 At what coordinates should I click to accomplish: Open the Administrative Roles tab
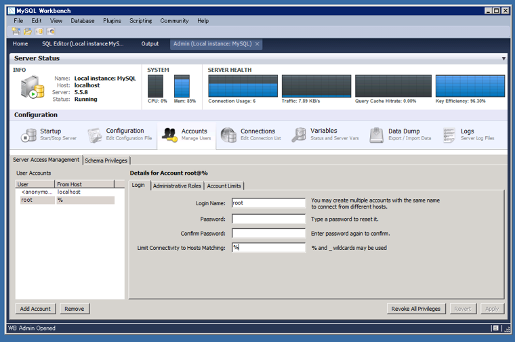pyautogui.click(x=177, y=186)
